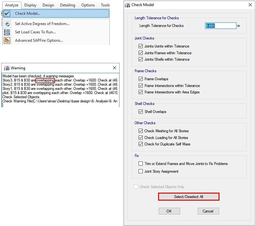Click the Set Active Degrees of Freedom icon
The image size is (256, 226).
(7, 24)
